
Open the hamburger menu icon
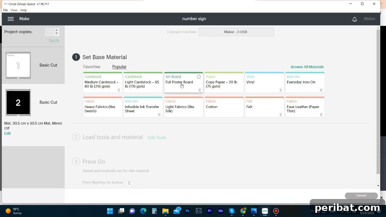[x=11, y=19]
